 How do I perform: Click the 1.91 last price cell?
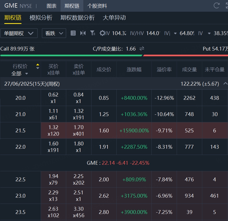104,147
